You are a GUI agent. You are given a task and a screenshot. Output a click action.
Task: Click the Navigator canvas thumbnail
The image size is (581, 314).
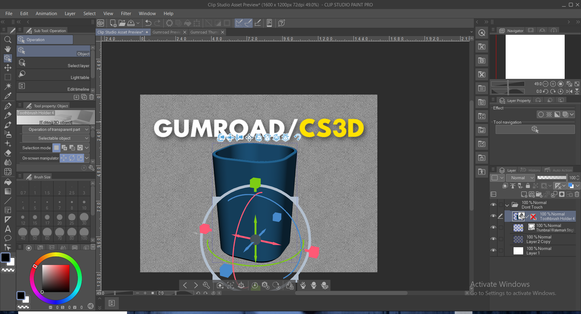click(x=535, y=57)
